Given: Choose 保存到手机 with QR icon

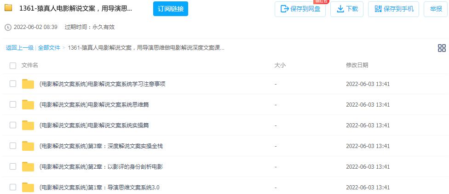Looking at the screenshot, I should point(393,9).
